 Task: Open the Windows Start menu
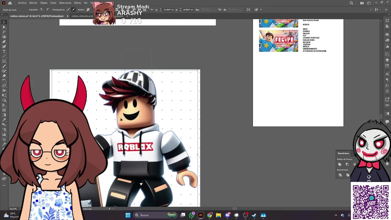pyautogui.click(x=128, y=215)
